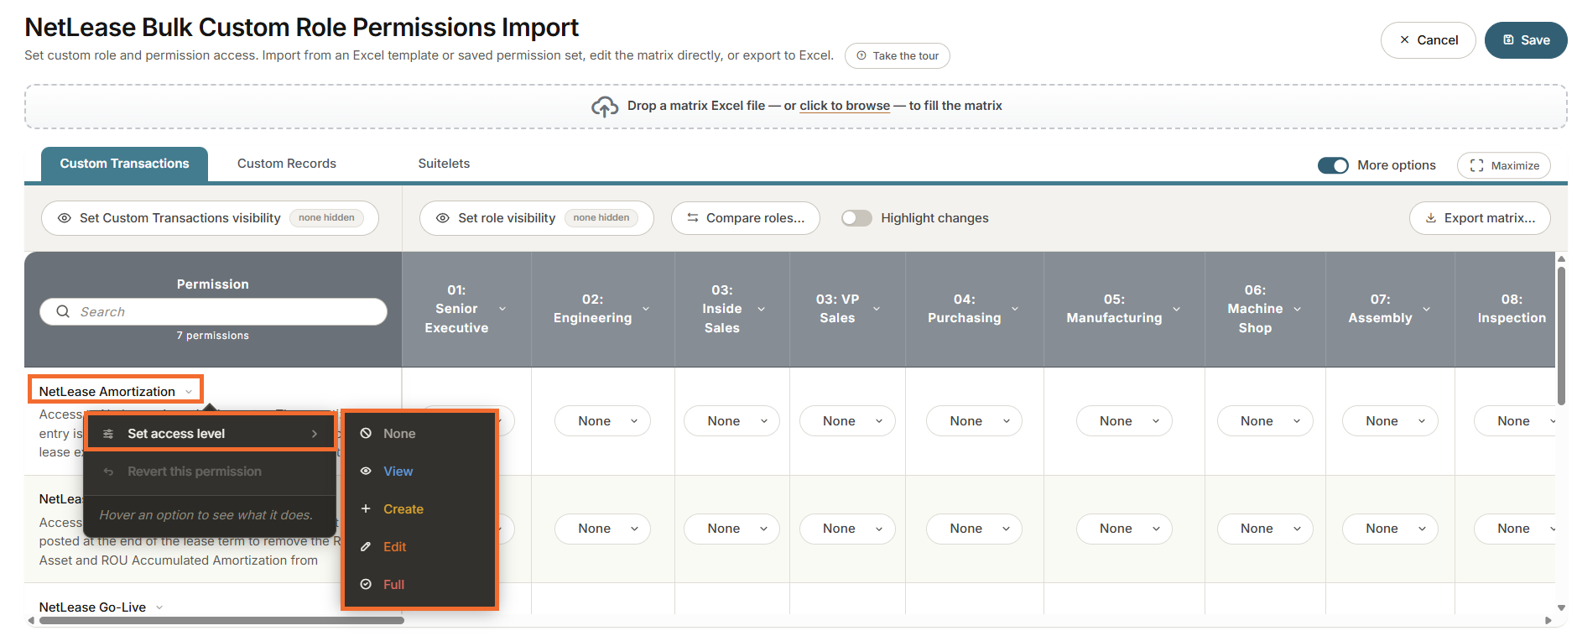
Task: Focus the Permission search field
Action: [213, 312]
